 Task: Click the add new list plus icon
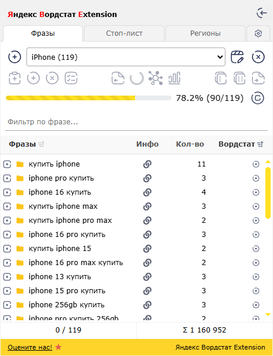15,57
